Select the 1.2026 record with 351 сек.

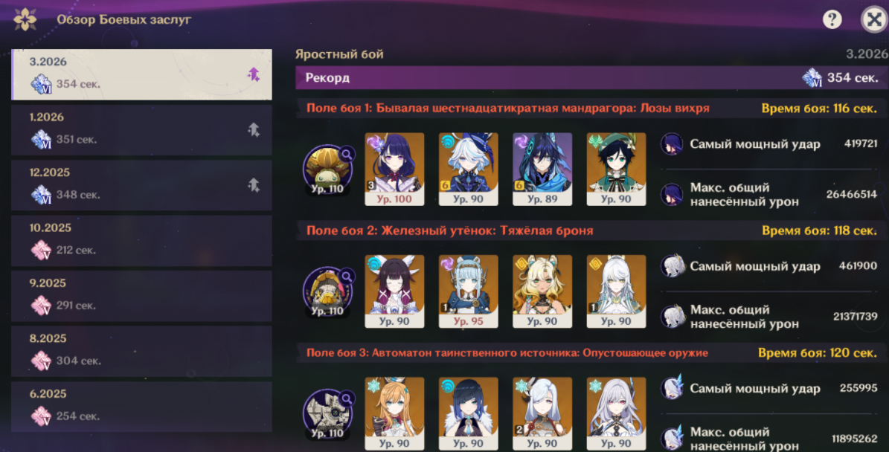click(x=142, y=129)
